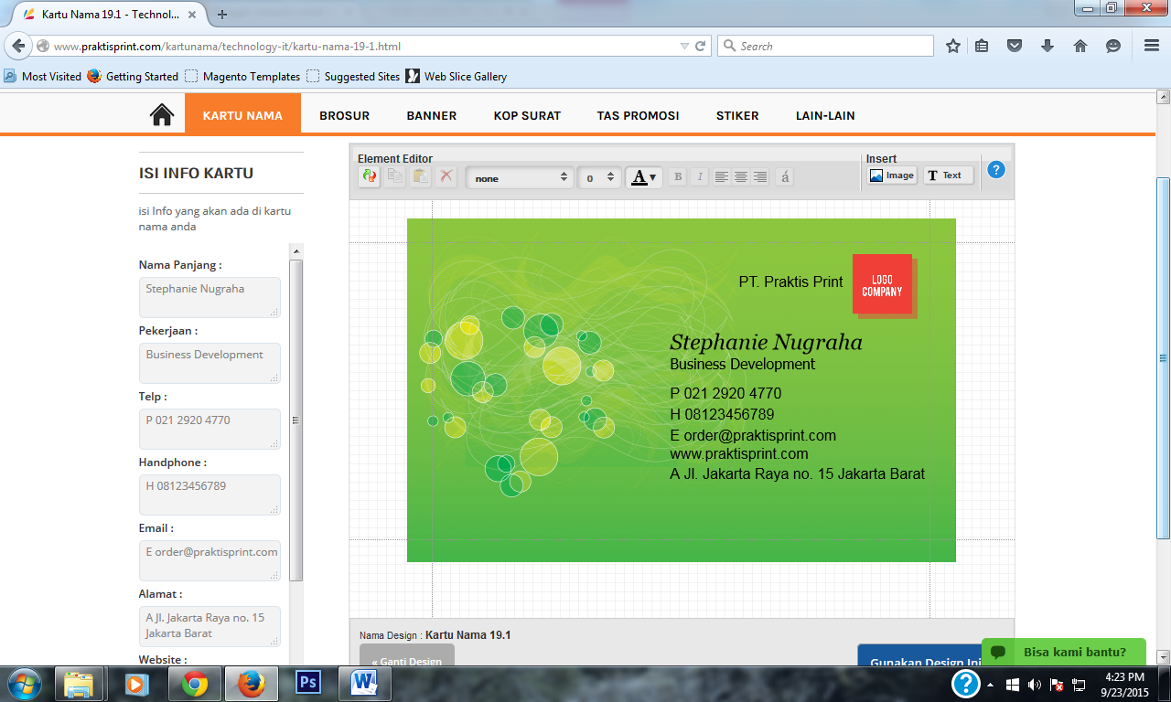
Task: Go to the home page icon in navigation
Action: (x=162, y=114)
